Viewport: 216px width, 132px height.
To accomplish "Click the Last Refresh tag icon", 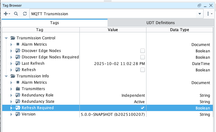I will pos(18,63).
